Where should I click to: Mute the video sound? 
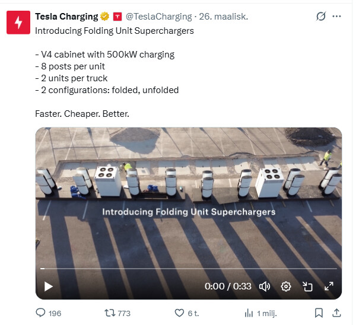[x=265, y=286]
